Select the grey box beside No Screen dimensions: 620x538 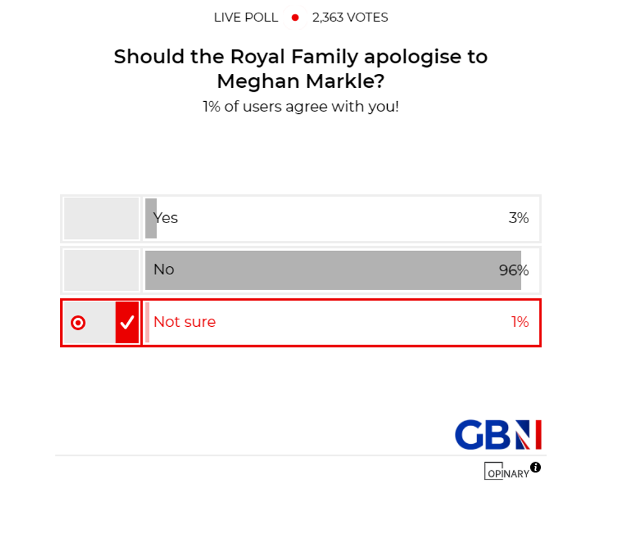pyautogui.click(x=101, y=270)
